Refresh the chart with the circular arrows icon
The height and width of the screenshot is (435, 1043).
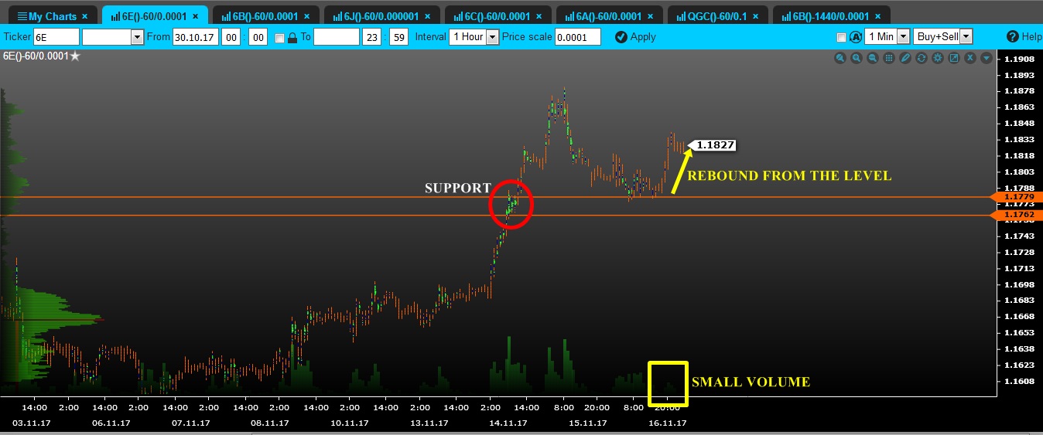pyautogui.click(x=922, y=58)
